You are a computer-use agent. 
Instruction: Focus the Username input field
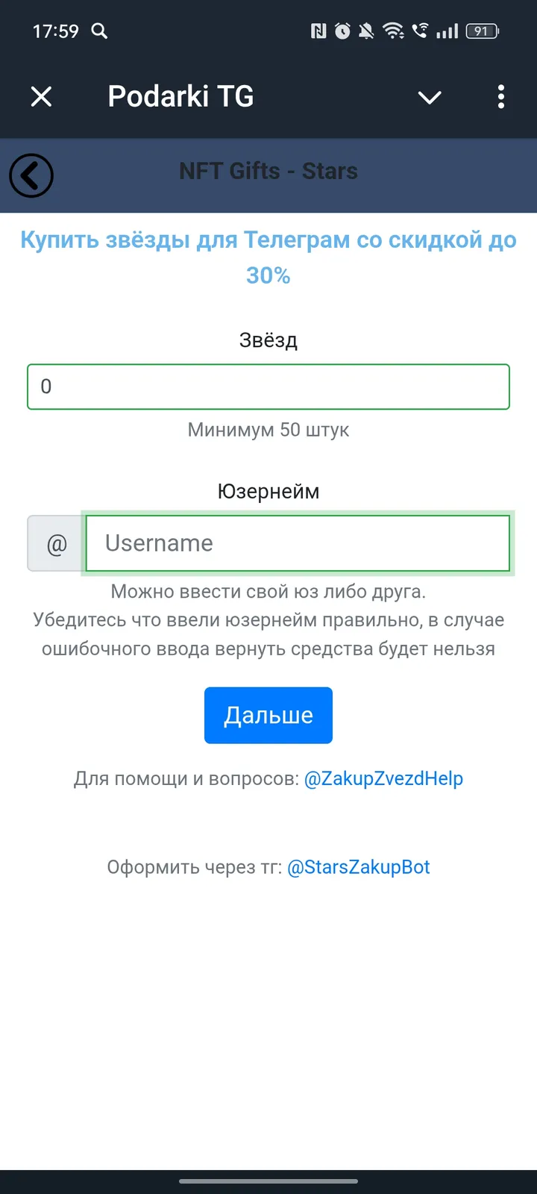pos(298,543)
